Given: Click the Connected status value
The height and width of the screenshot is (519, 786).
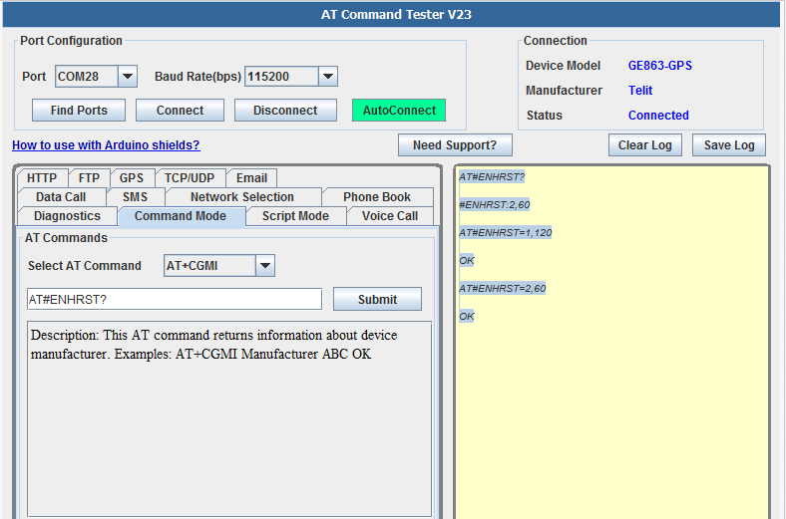Looking at the screenshot, I should 658,116.
